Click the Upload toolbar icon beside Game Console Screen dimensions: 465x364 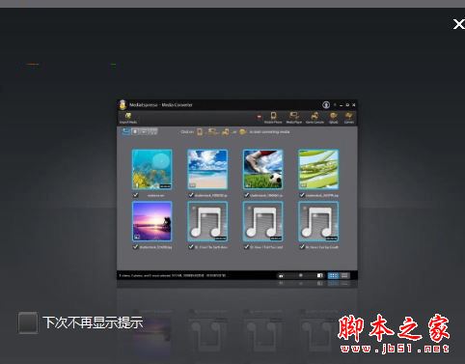(x=334, y=118)
